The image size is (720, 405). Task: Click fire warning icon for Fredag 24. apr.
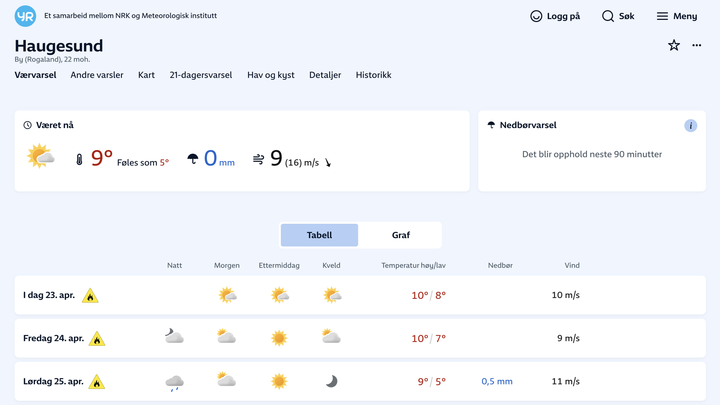pyautogui.click(x=97, y=339)
